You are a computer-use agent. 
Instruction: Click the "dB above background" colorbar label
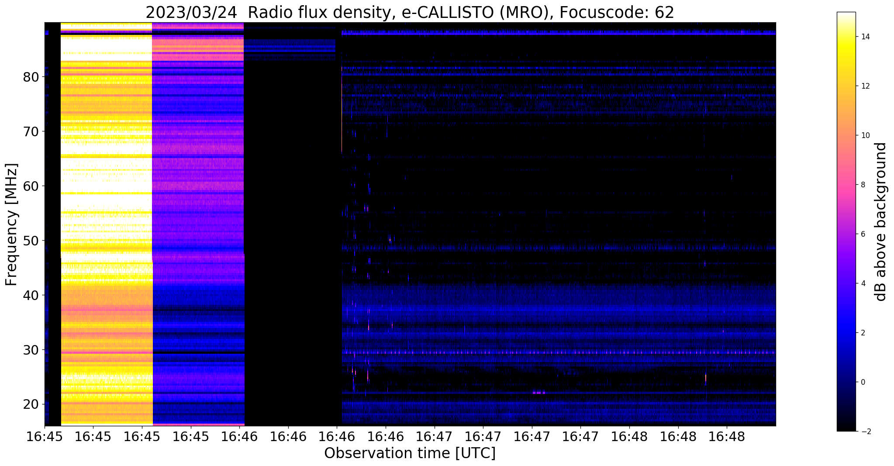point(881,221)
